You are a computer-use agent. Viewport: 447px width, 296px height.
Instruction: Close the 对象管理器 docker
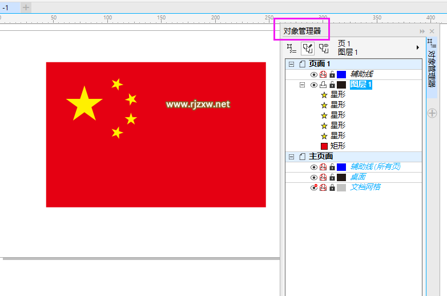(x=432, y=31)
